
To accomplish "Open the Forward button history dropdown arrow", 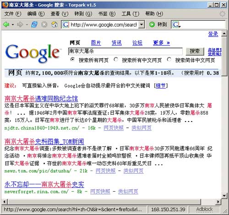I will coord(27,25).
